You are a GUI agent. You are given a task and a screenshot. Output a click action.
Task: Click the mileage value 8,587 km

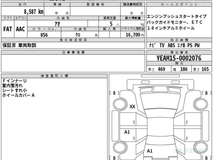point(34,12)
